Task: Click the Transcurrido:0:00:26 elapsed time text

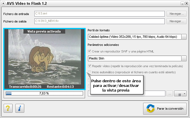Action: click(x=25, y=87)
